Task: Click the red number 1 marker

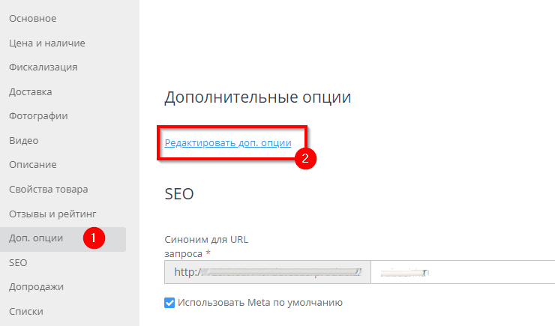Action: pos(93,239)
